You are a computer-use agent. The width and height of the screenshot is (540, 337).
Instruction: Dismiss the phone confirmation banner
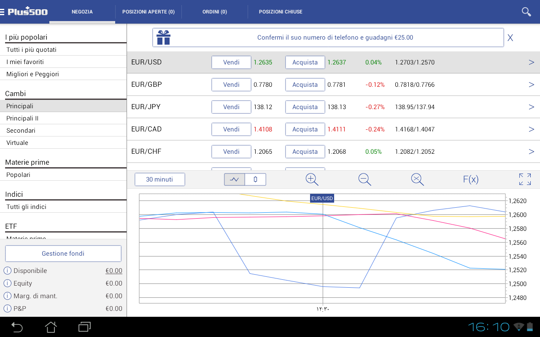(x=510, y=38)
